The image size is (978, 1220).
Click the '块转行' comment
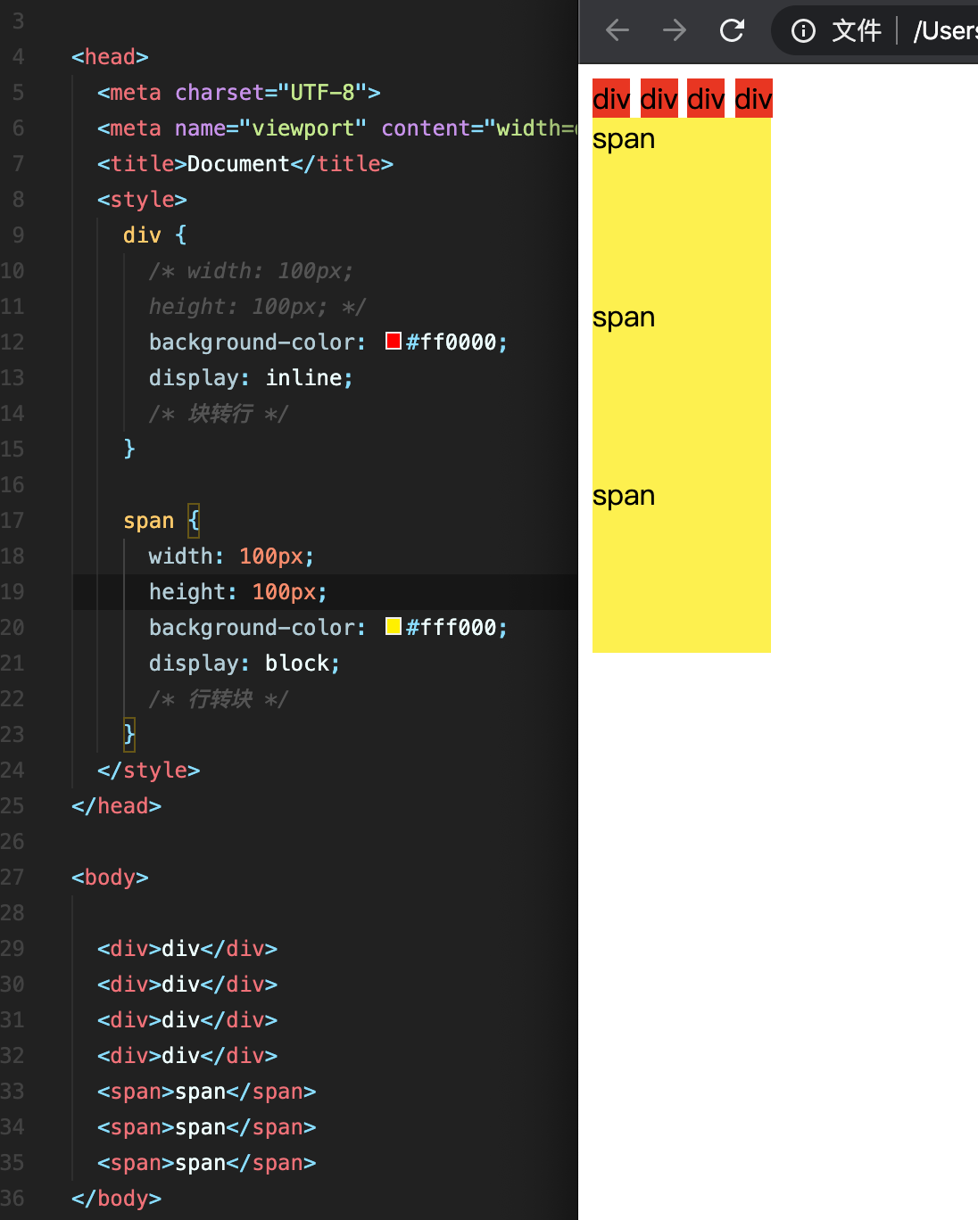tap(220, 413)
